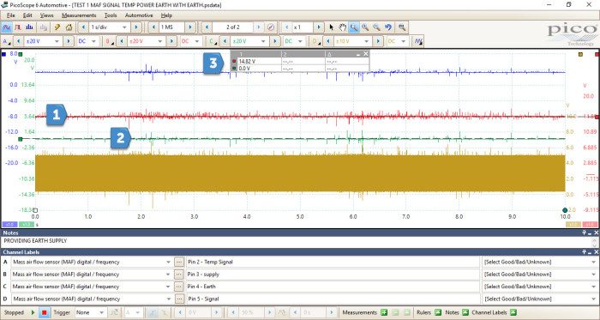Toggle the Rulers legend display
The height and width of the screenshot is (320, 600).
(x=438, y=312)
